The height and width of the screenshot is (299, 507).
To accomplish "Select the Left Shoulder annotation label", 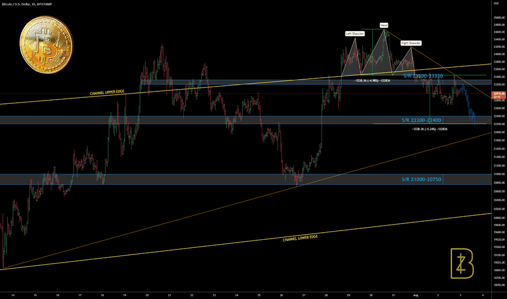I will pos(355,34).
